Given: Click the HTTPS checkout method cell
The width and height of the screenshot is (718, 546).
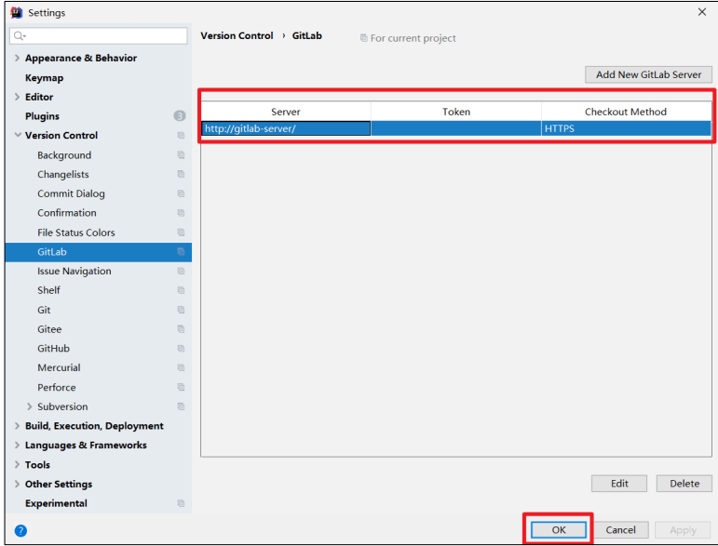Looking at the screenshot, I should tap(626, 128).
